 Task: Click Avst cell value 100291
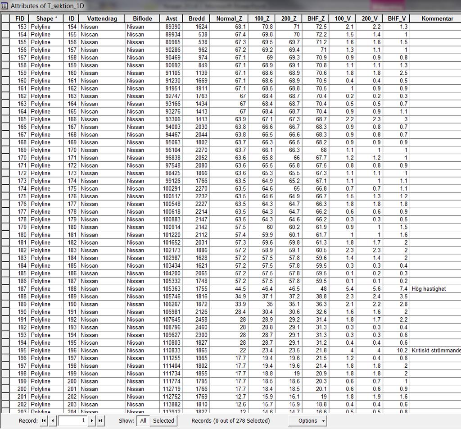171,189
